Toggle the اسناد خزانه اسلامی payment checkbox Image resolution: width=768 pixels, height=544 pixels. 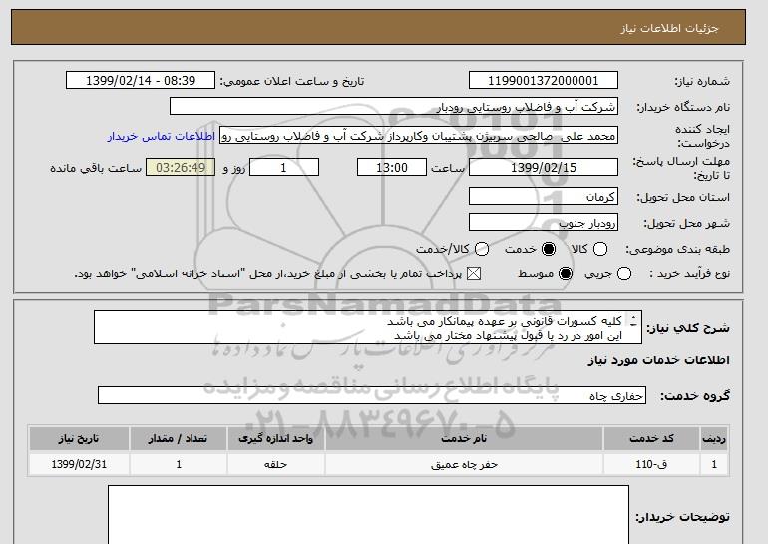(473, 273)
